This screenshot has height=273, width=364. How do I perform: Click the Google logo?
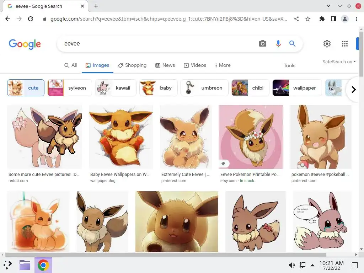(x=25, y=44)
